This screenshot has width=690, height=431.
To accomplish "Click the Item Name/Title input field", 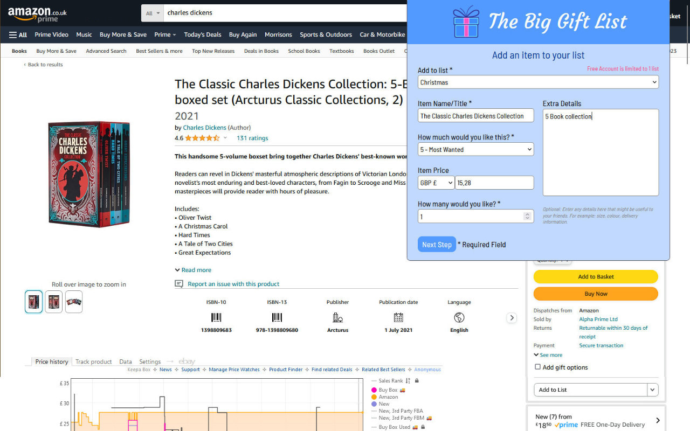I will [475, 116].
